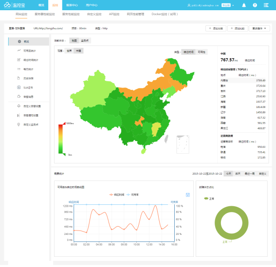Toggle map type to 可用性 availability
The width and height of the screenshot is (276, 267).
click(x=202, y=52)
